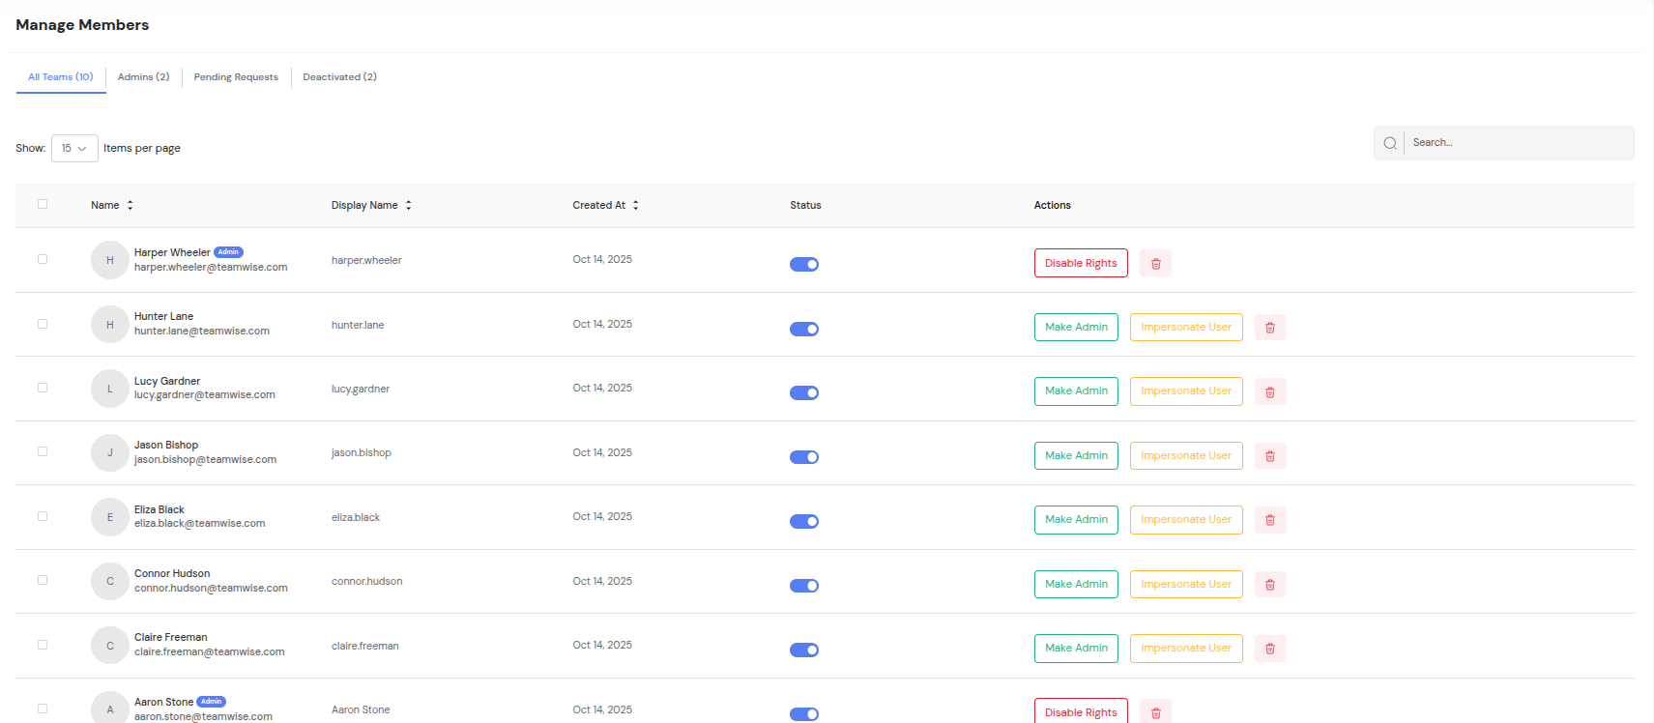Image resolution: width=1654 pixels, height=723 pixels.
Task: Impersonate user Eliza Black
Action: point(1185,520)
